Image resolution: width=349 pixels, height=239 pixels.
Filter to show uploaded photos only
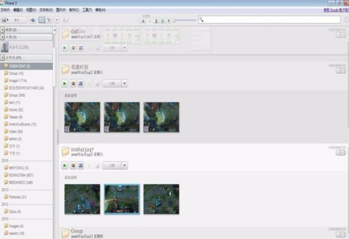[150, 21]
